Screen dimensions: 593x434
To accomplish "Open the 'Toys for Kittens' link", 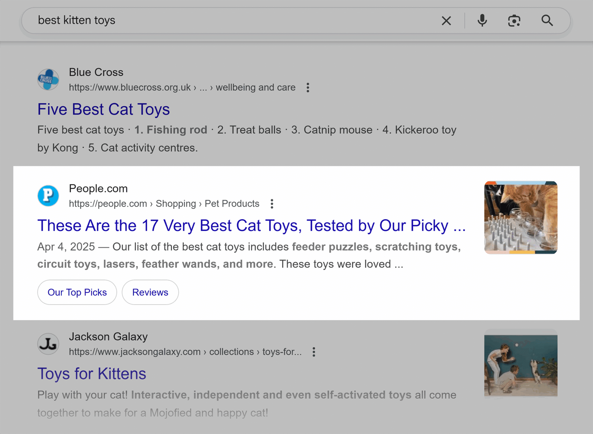I will tap(92, 374).
